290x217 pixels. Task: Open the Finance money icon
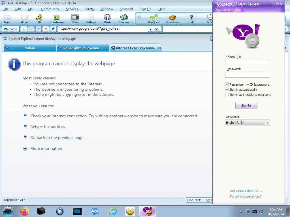pyautogui.click(x=124, y=19)
